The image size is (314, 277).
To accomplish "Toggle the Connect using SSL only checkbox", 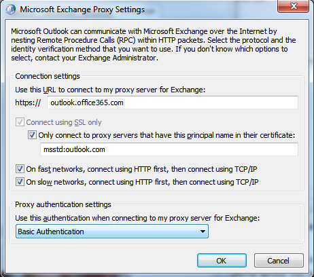I will (x=20, y=122).
